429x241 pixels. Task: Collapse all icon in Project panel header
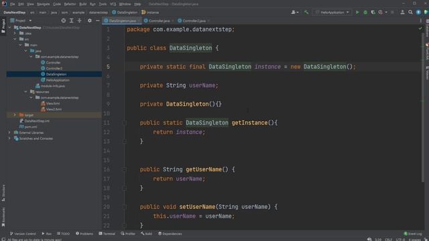coord(79,21)
